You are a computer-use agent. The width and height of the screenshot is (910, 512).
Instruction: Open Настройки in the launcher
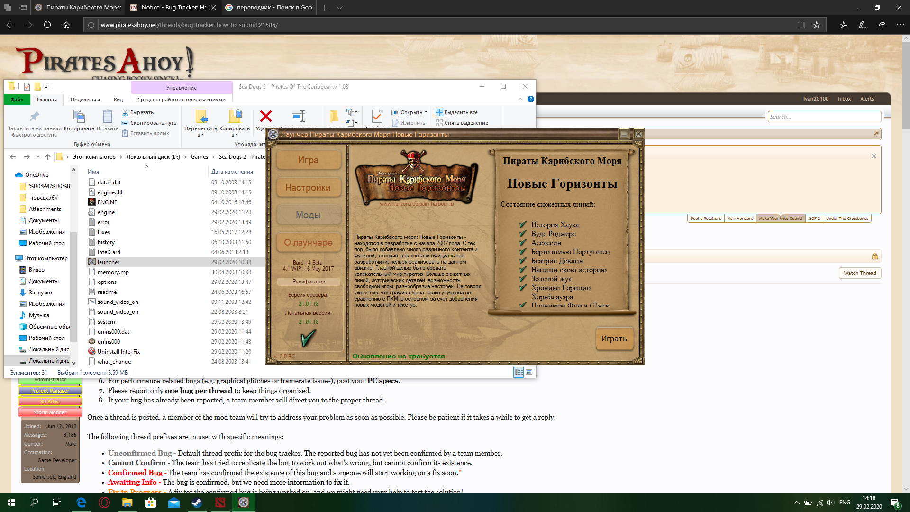click(308, 188)
